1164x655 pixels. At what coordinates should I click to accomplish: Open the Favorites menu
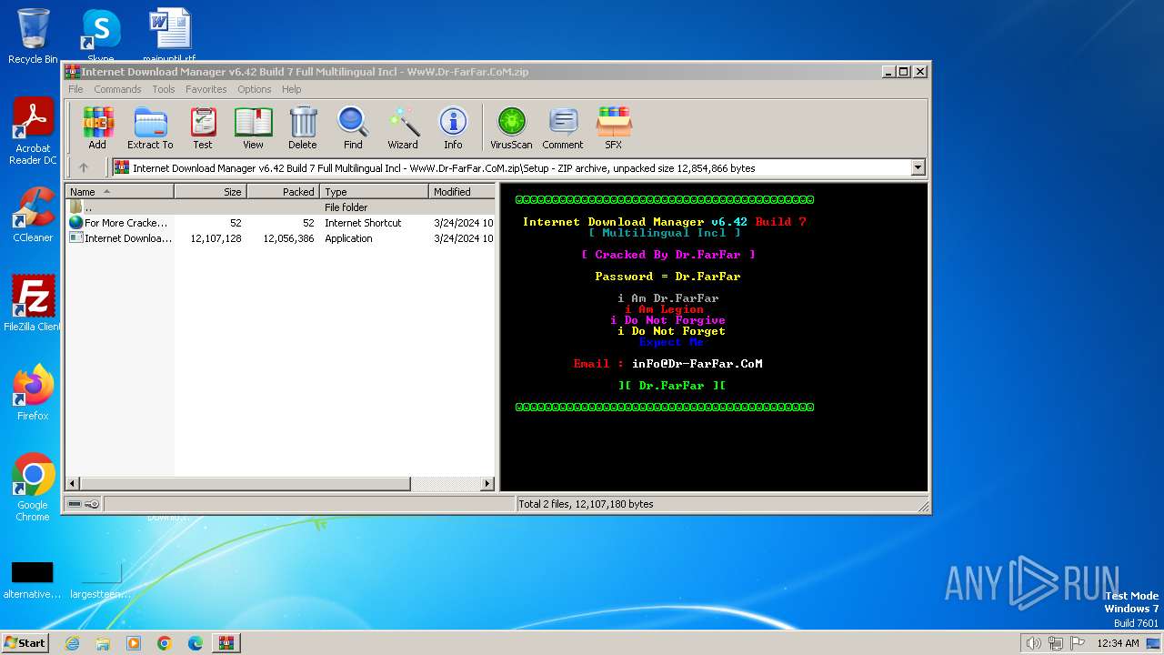click(206, 89)
